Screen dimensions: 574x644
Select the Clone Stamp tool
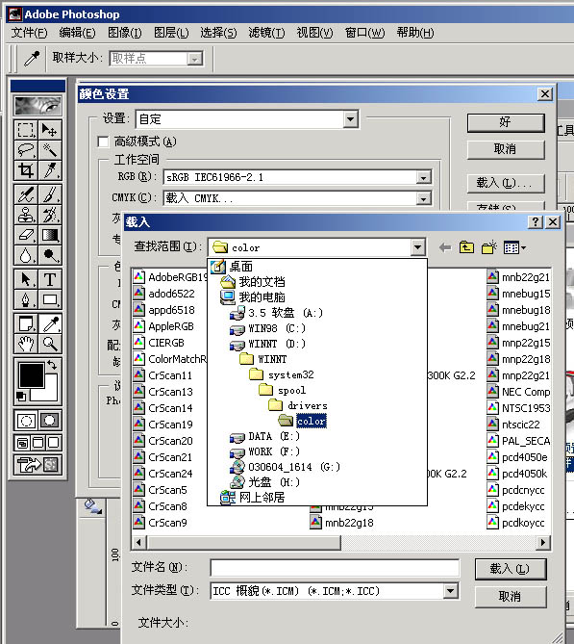click(26, 215)
